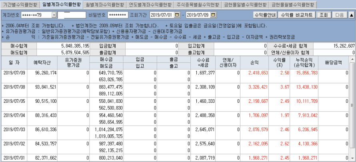
Task: Open the end date calendar picker icon
Action: [213, 15]
